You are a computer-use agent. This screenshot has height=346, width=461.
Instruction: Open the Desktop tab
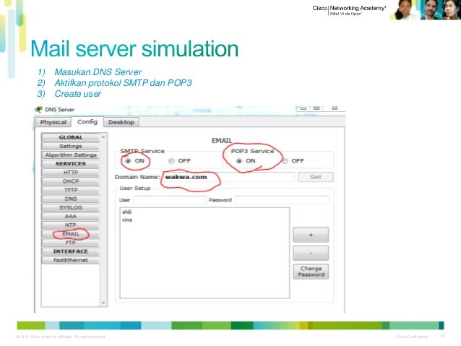121,122
